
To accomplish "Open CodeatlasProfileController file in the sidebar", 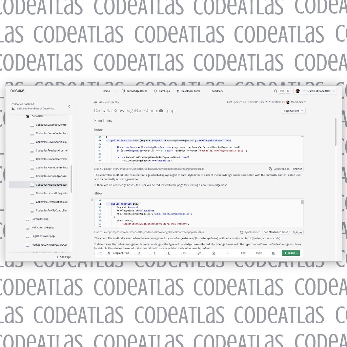I will [52, 210].
